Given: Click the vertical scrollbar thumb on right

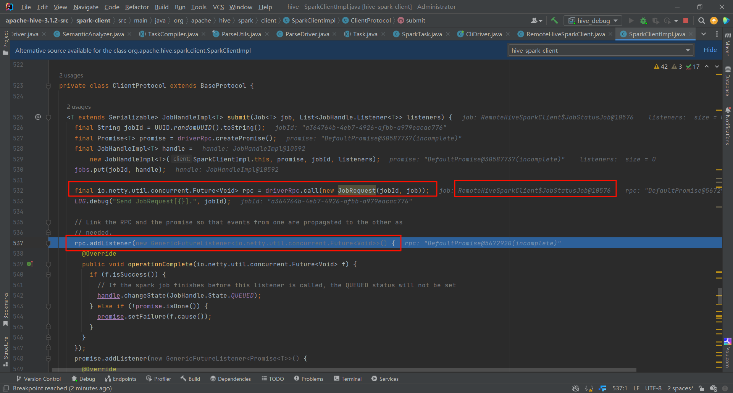Looking at the screenshot, I should tap(720, 296).
